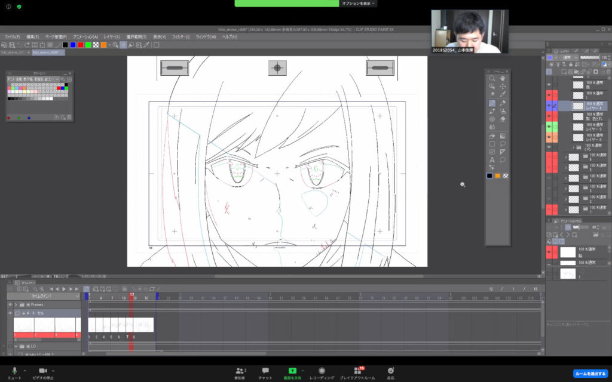This screenshot has height=382, width=612.
Task: Hide the orange-marked layer 8
Action: click(x=549, y=137)
